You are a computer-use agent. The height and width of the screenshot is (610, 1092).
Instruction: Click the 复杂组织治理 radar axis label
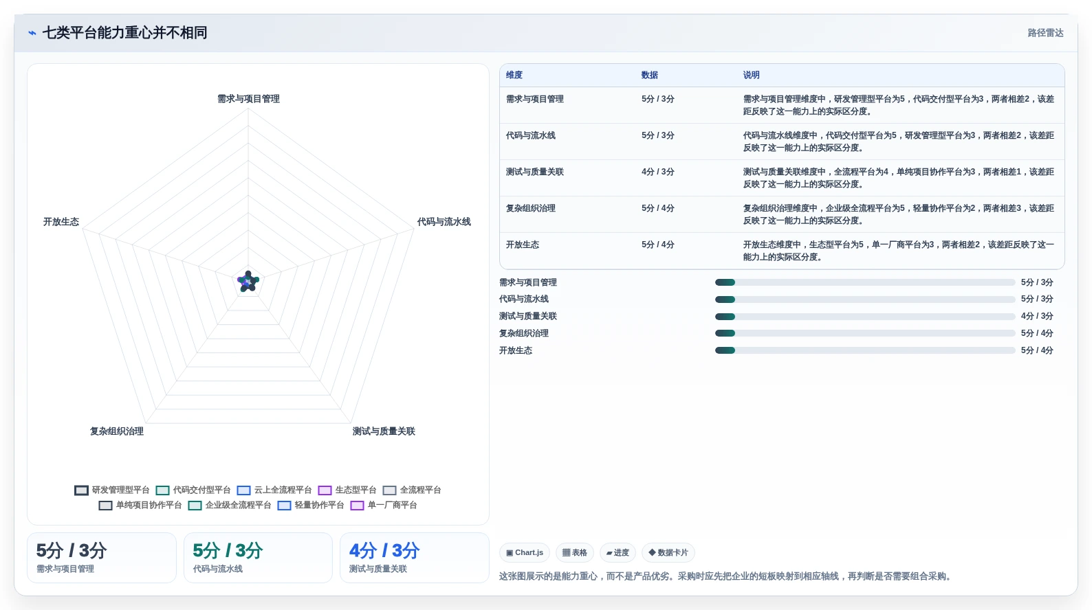click(x=117, y=431)
